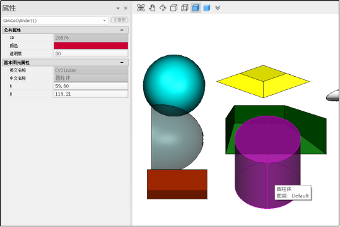Expand the toolbar overflow chevrons
The width and height of the screenshot is (340, 227).
coord(218,8)
